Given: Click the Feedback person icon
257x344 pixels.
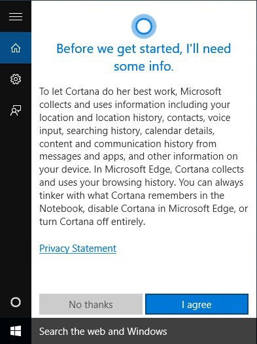Looking at the screenshot, I should point(16,111).
